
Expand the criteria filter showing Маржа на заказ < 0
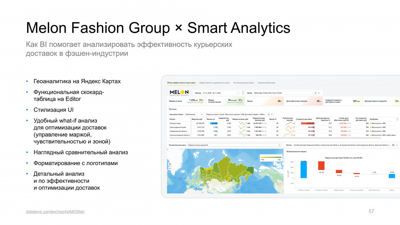(x=239, y=114)
